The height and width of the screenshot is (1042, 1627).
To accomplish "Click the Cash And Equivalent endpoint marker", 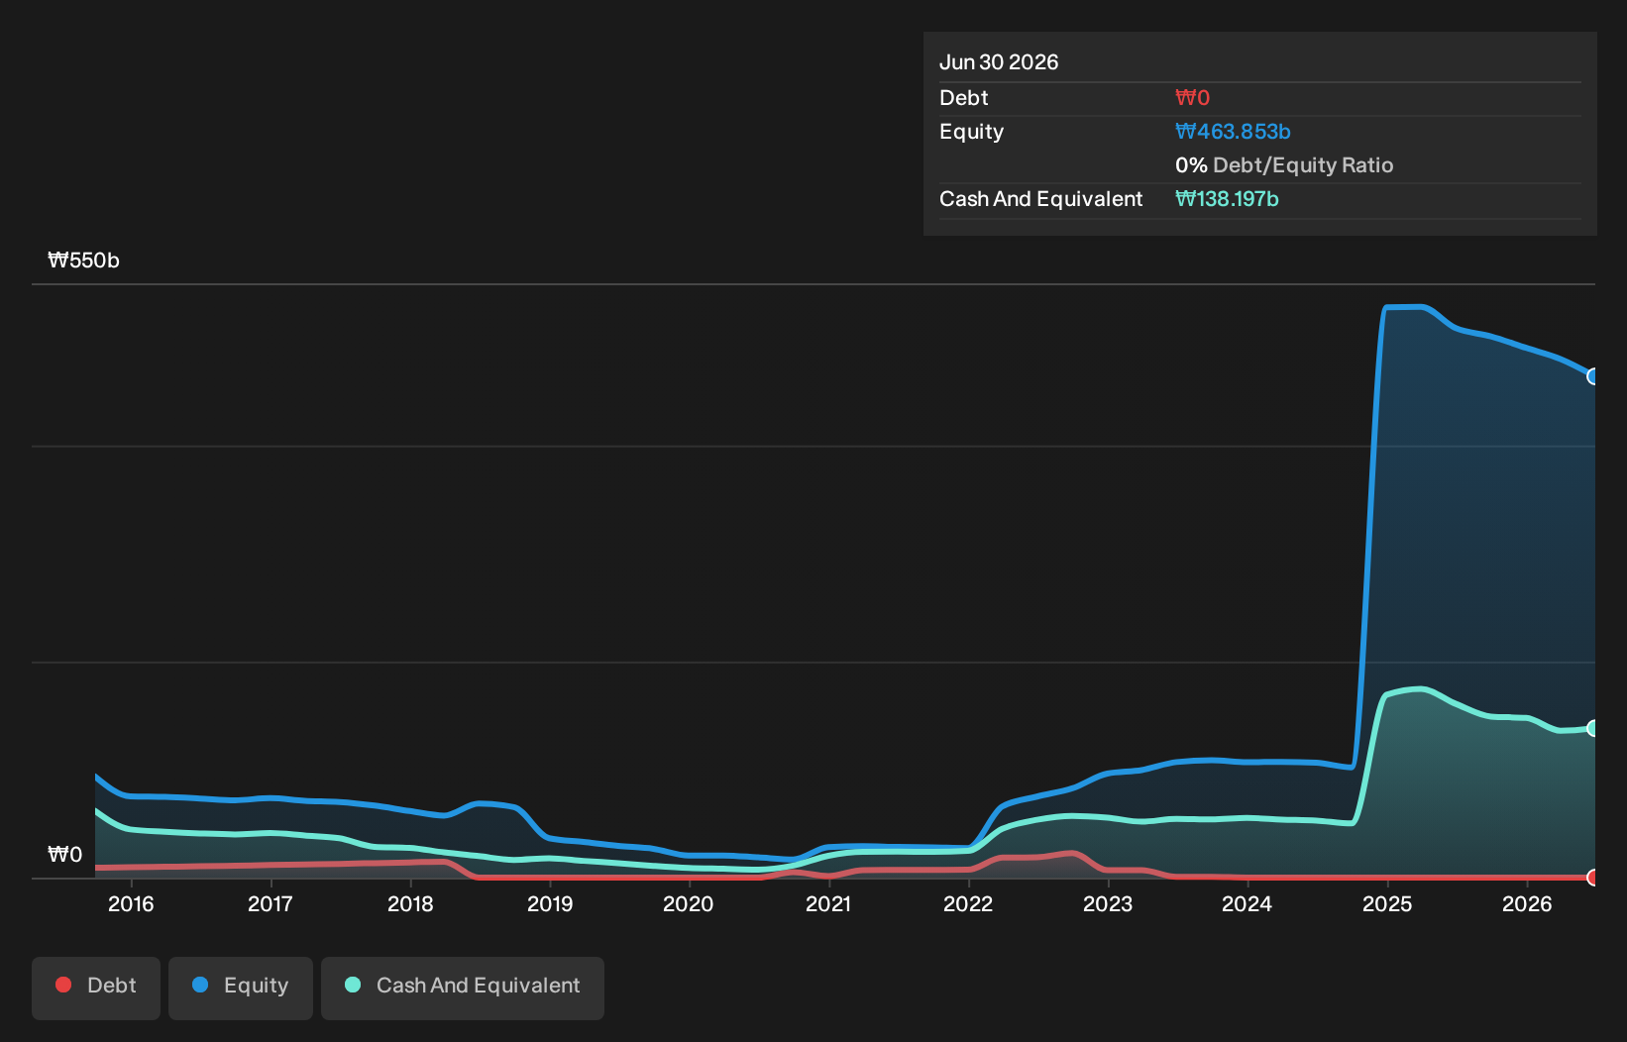I will point(1593,728).
